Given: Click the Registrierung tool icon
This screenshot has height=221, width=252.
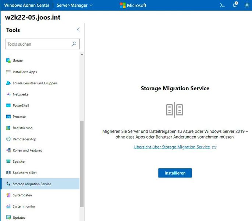Looking at the screenshot, I should [x=8, y=128].
